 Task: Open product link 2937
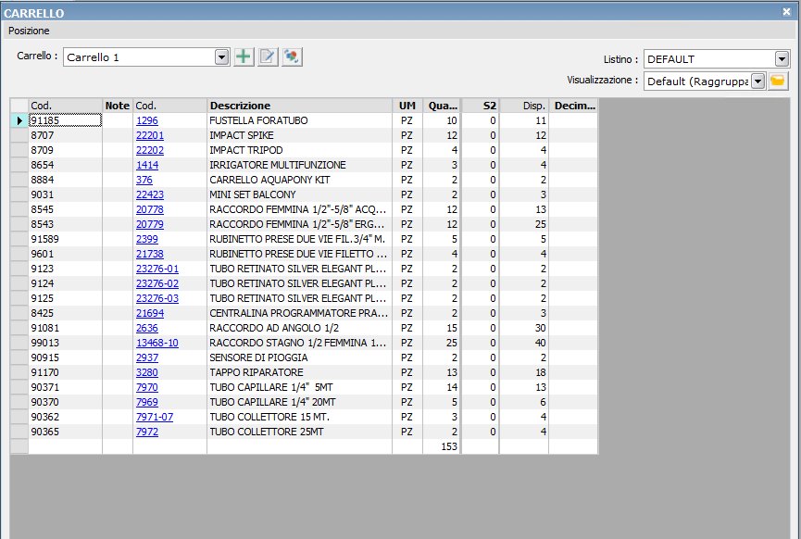147,357
